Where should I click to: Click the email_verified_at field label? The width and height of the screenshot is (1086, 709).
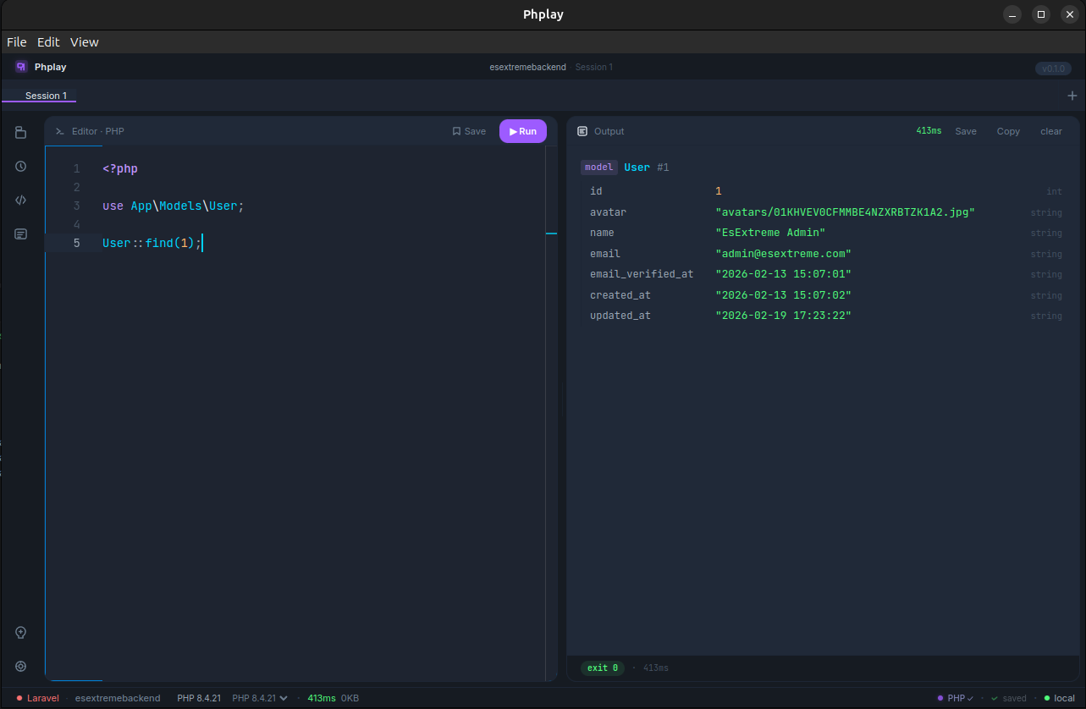click(x=642, y=274)
